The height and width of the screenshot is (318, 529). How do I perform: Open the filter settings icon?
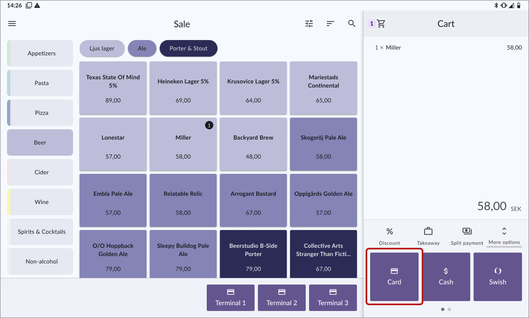point(309,24)
